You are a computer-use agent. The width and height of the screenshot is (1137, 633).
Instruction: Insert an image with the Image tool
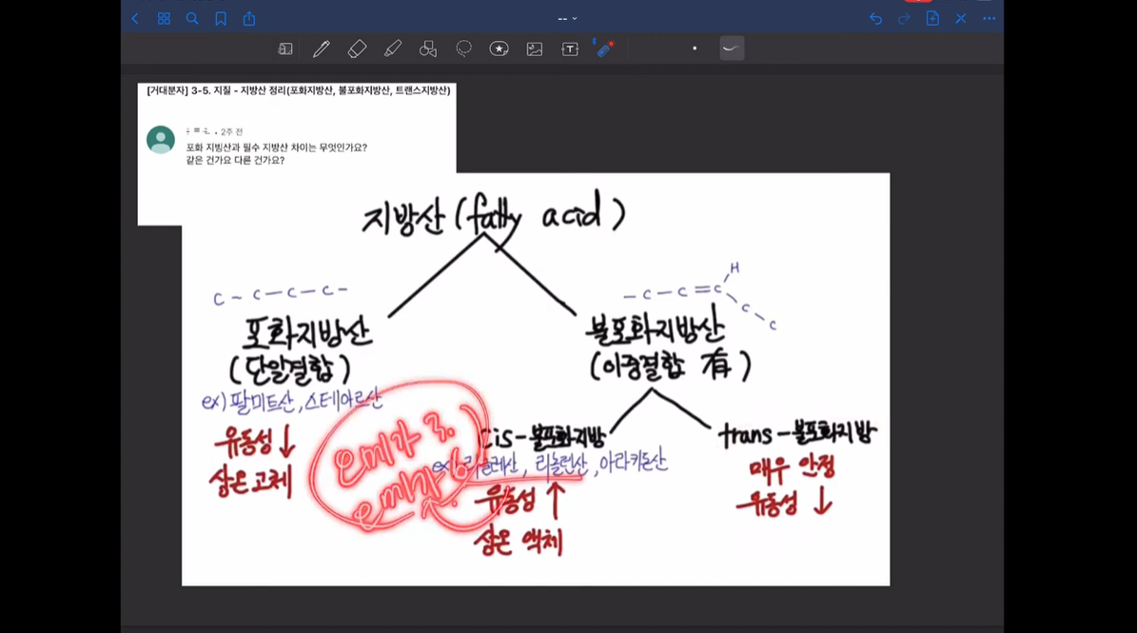[x=534, y=48]
